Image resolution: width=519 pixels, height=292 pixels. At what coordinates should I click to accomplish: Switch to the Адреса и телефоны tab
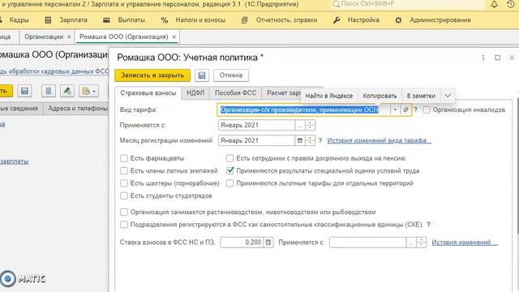tap(78, 108)
